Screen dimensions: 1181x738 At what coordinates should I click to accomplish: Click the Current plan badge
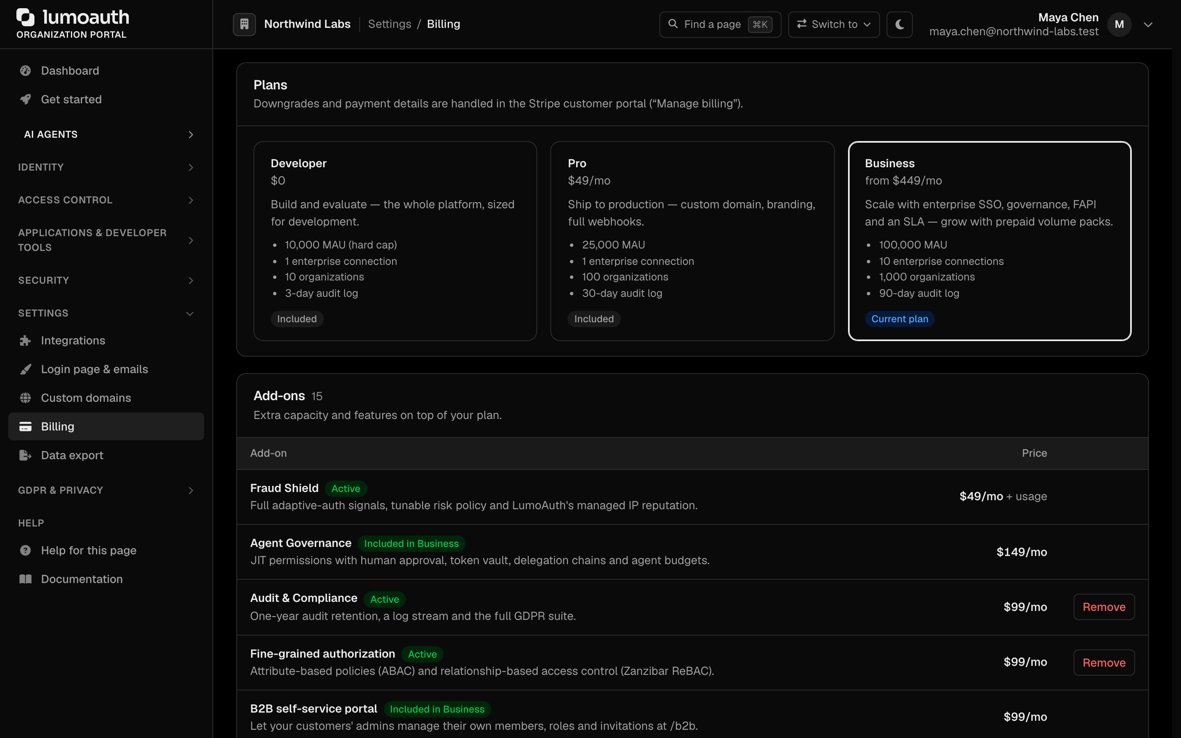pyautogui.click(x=899, y=319)
